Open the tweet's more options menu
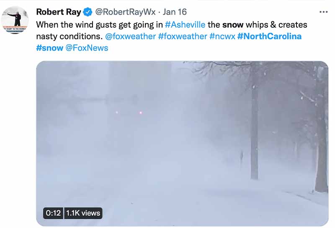Viewport: 335px width, 228px height. [323, 12]
